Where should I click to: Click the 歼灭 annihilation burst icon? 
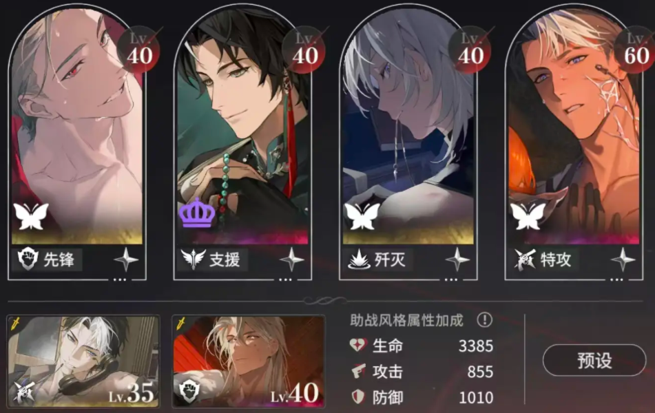[359, 260]
